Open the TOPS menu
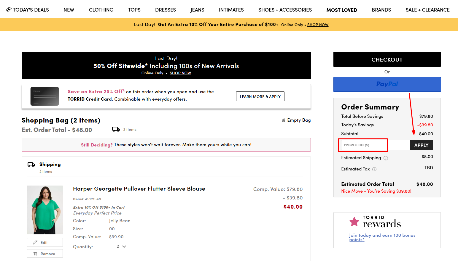Screen dimensions: 458x261 click(x=134, y=10)
